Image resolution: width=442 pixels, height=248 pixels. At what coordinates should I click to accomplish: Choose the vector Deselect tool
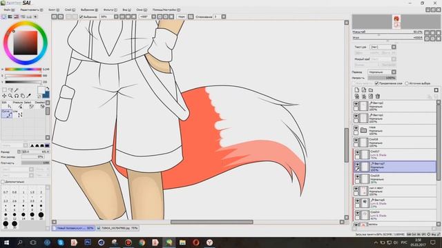point(40,105)
